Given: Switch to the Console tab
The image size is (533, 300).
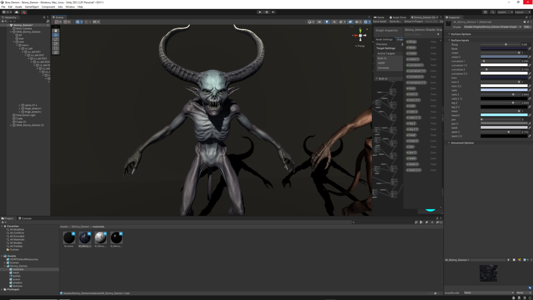Looking at the screenshot, I should click(25, 218).
